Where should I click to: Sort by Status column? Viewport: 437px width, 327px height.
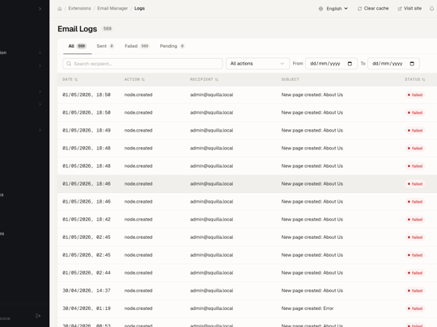click(x=414, y=79)
